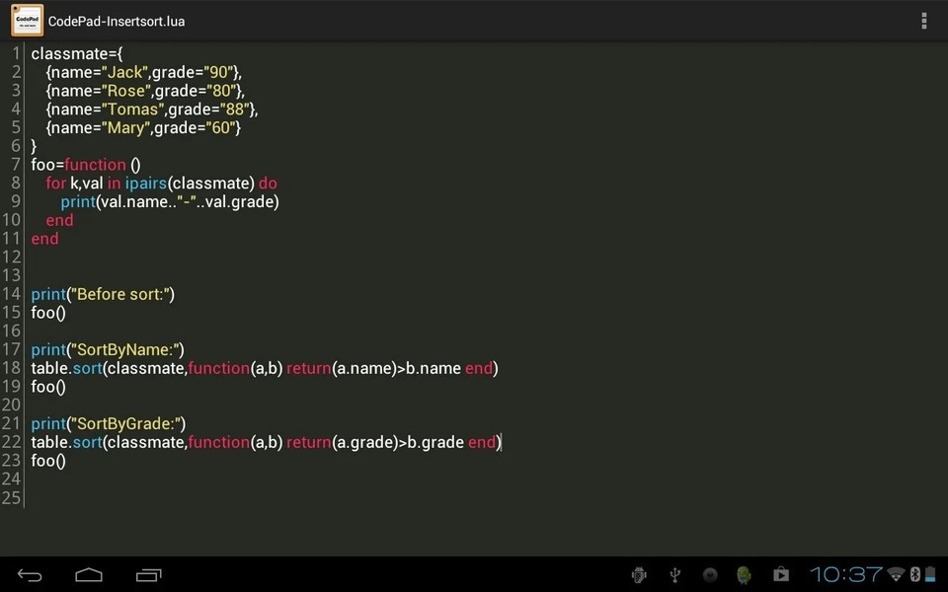Tap grade "80" value on line 3
The height and width of the screenshot is (592, 948).
221,91
